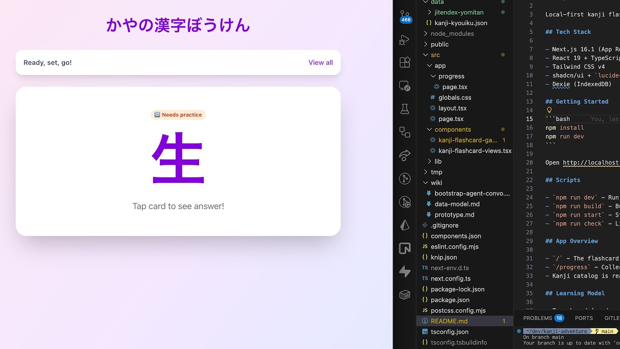This screenshot has width=620, height=349.
Task: Click the info icon beside README.md
Action: (425, 321)
